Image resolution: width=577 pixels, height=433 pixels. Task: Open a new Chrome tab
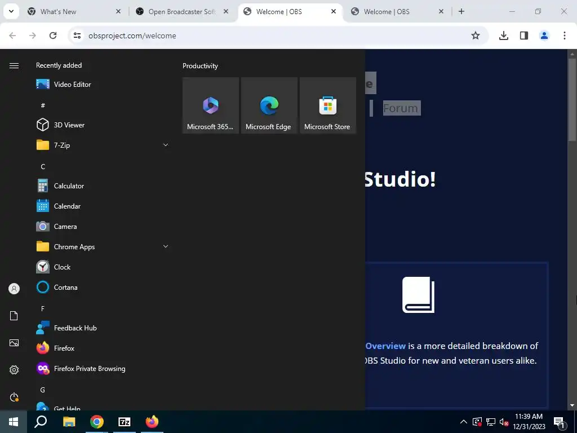click(461, 12)
